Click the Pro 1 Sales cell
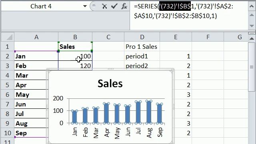The height and width of the screenshot is (144, 256). click(142, 47)
